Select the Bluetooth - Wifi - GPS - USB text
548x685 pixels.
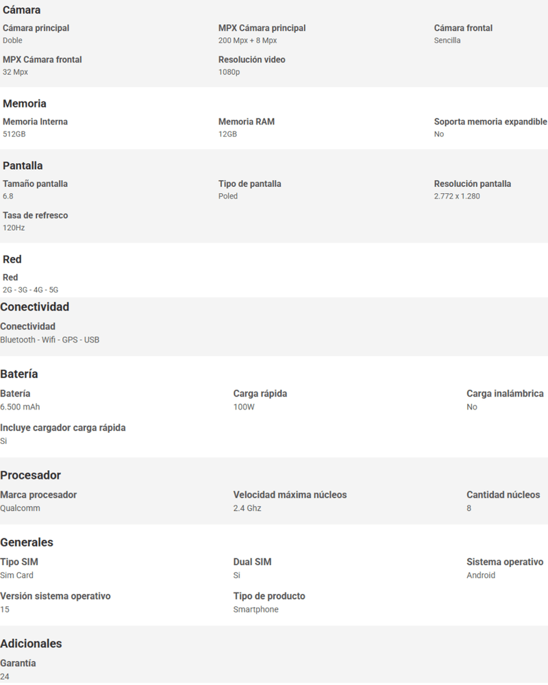(x=49, y=340)
